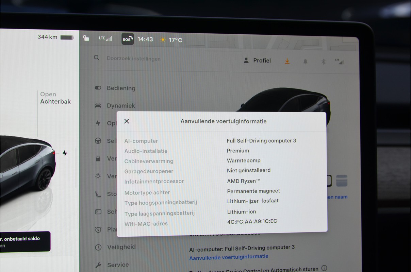Tap Open Achterbak trunk button
This screenshot has width=411, height=272.
click(x=55, y=98)
